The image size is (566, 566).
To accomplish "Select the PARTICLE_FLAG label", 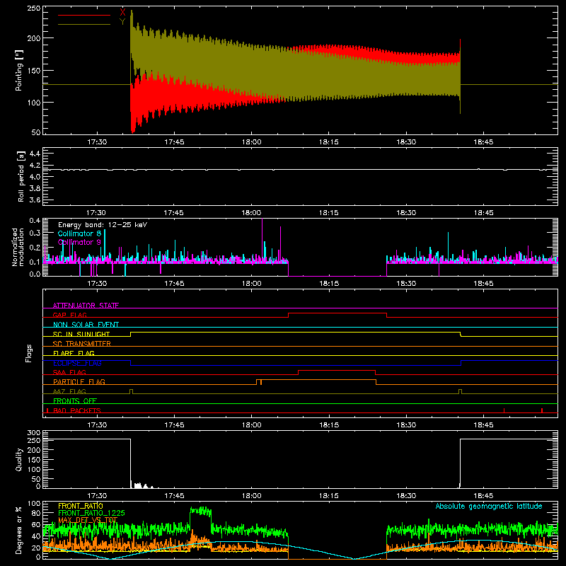I will pos(79,381).
